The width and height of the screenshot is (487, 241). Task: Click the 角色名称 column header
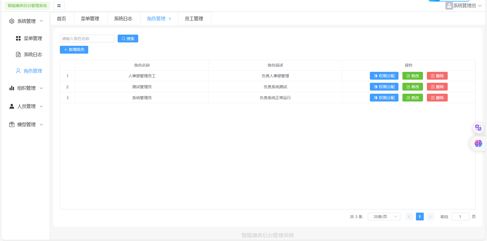click(142, 65)
